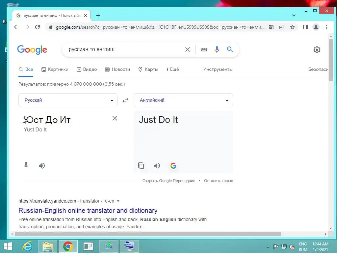The image size is (337, 253).
Task: Switch to the Карты tab
Action: [x=148, y=69]
